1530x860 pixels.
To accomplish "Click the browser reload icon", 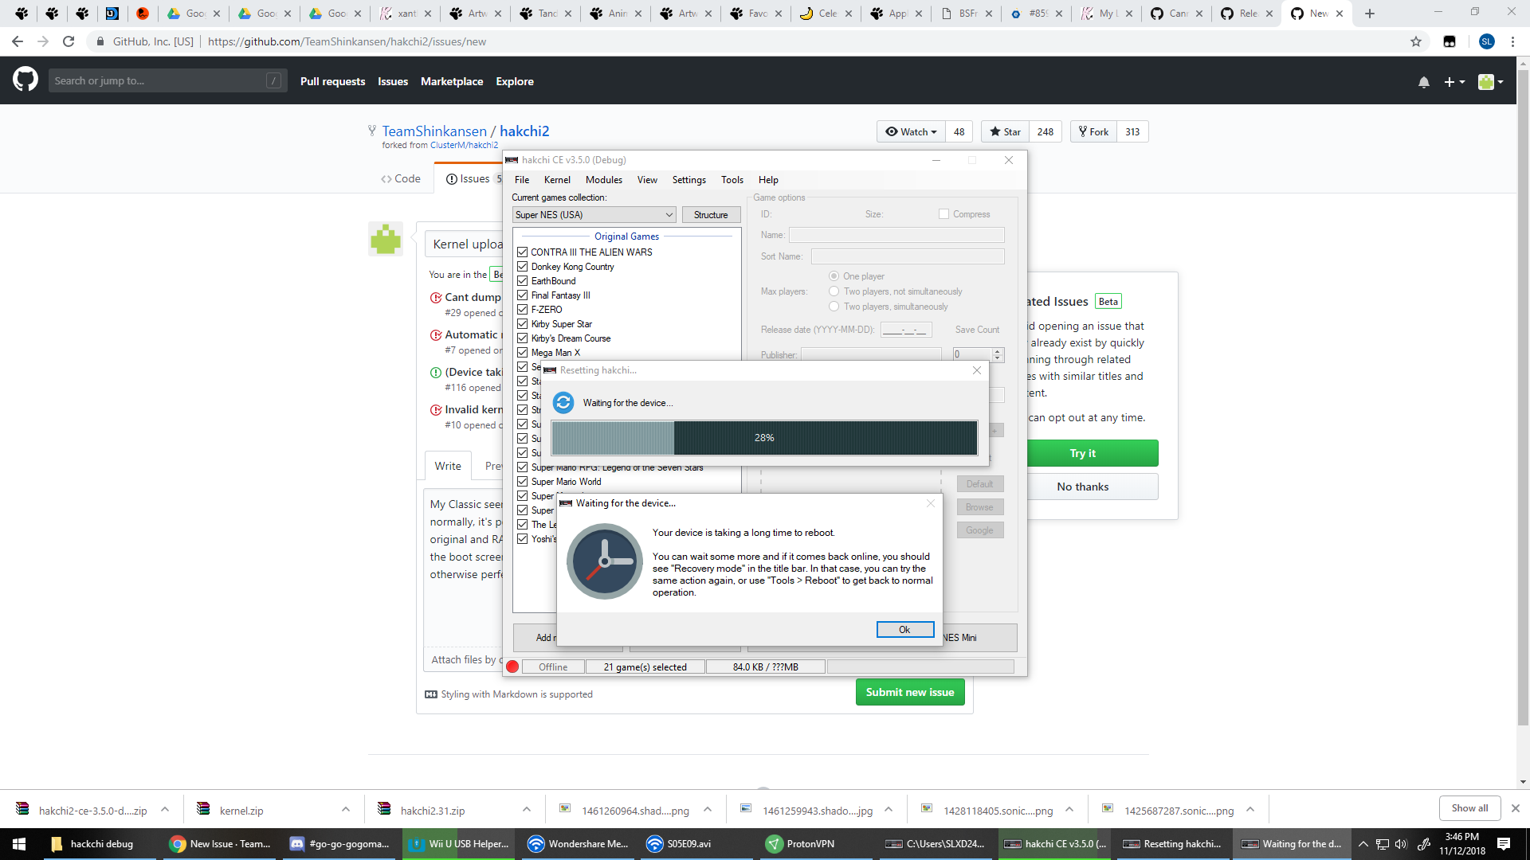I will pos(69,41).
